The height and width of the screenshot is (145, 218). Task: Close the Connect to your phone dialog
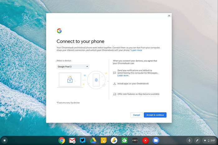169,16
